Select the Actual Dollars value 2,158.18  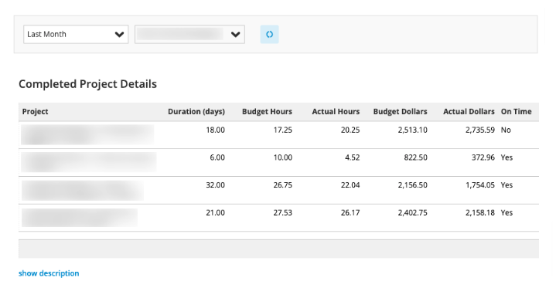click(480, 213)
